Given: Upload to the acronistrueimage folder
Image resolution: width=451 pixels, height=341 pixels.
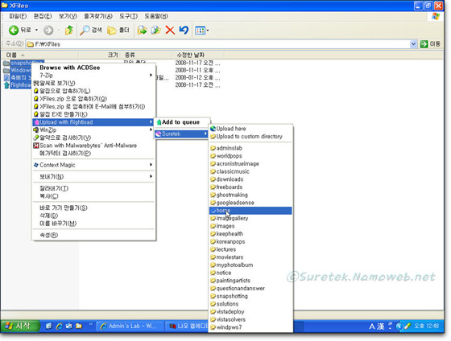Looking at the screenshot, I should 250,163.
